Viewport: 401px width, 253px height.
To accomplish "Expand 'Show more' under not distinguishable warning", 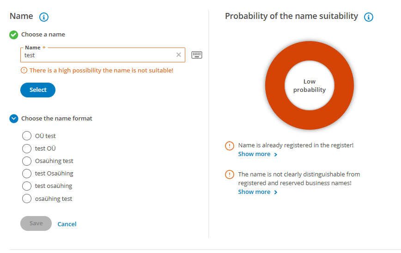I will 257,192.
